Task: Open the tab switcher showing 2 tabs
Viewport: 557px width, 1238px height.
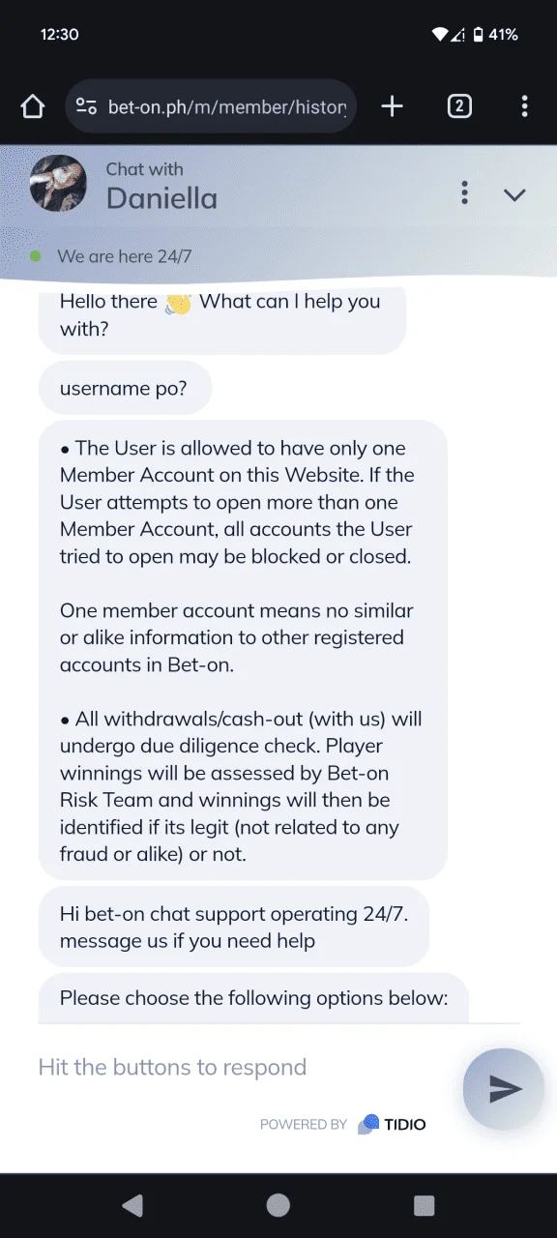Action: coord(459,106)
